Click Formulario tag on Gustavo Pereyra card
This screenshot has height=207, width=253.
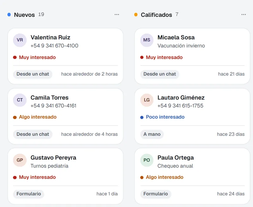(x=29, y=194)
